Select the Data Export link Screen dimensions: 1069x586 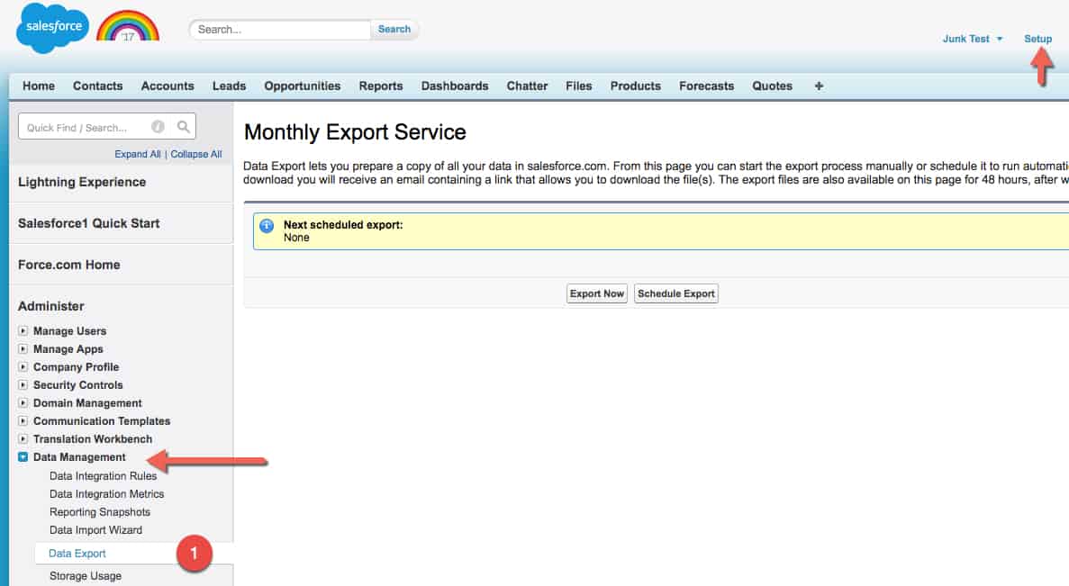pos(77,554)
